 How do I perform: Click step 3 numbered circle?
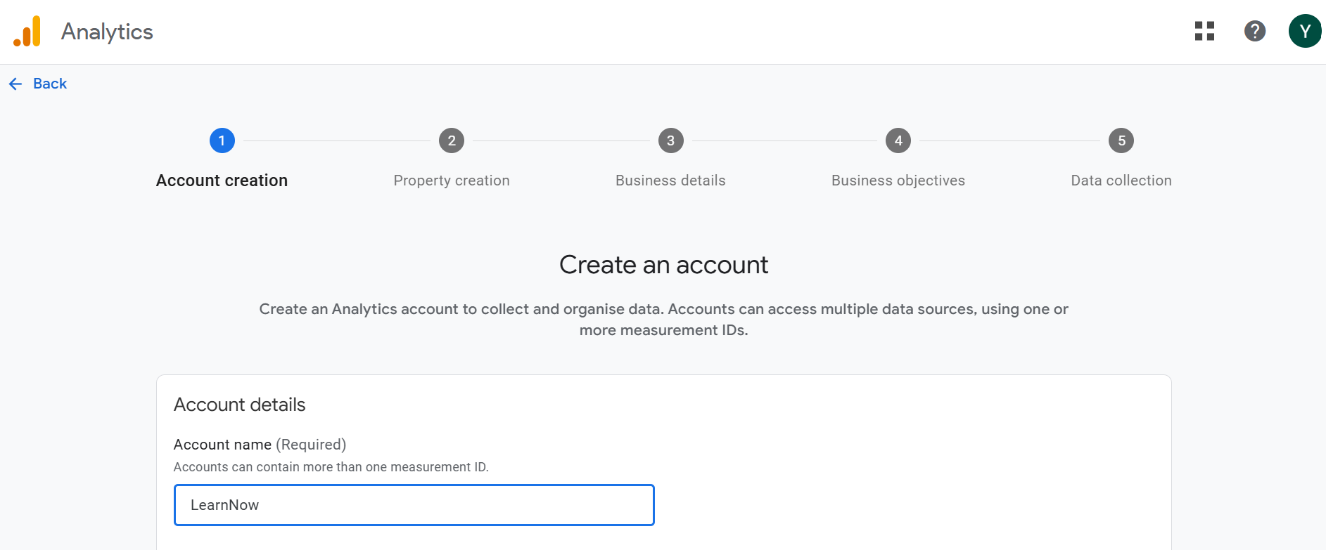point(670,140)
